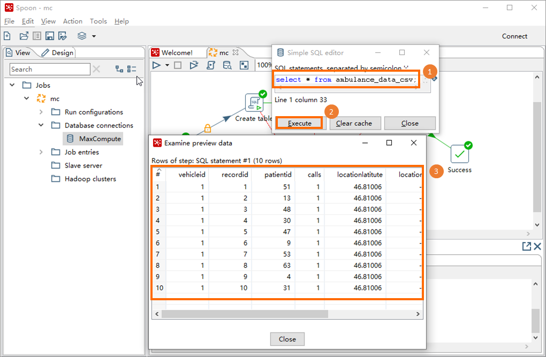
Task: Open the Run options dropdown arrow
Action: [x=167, y=65]
